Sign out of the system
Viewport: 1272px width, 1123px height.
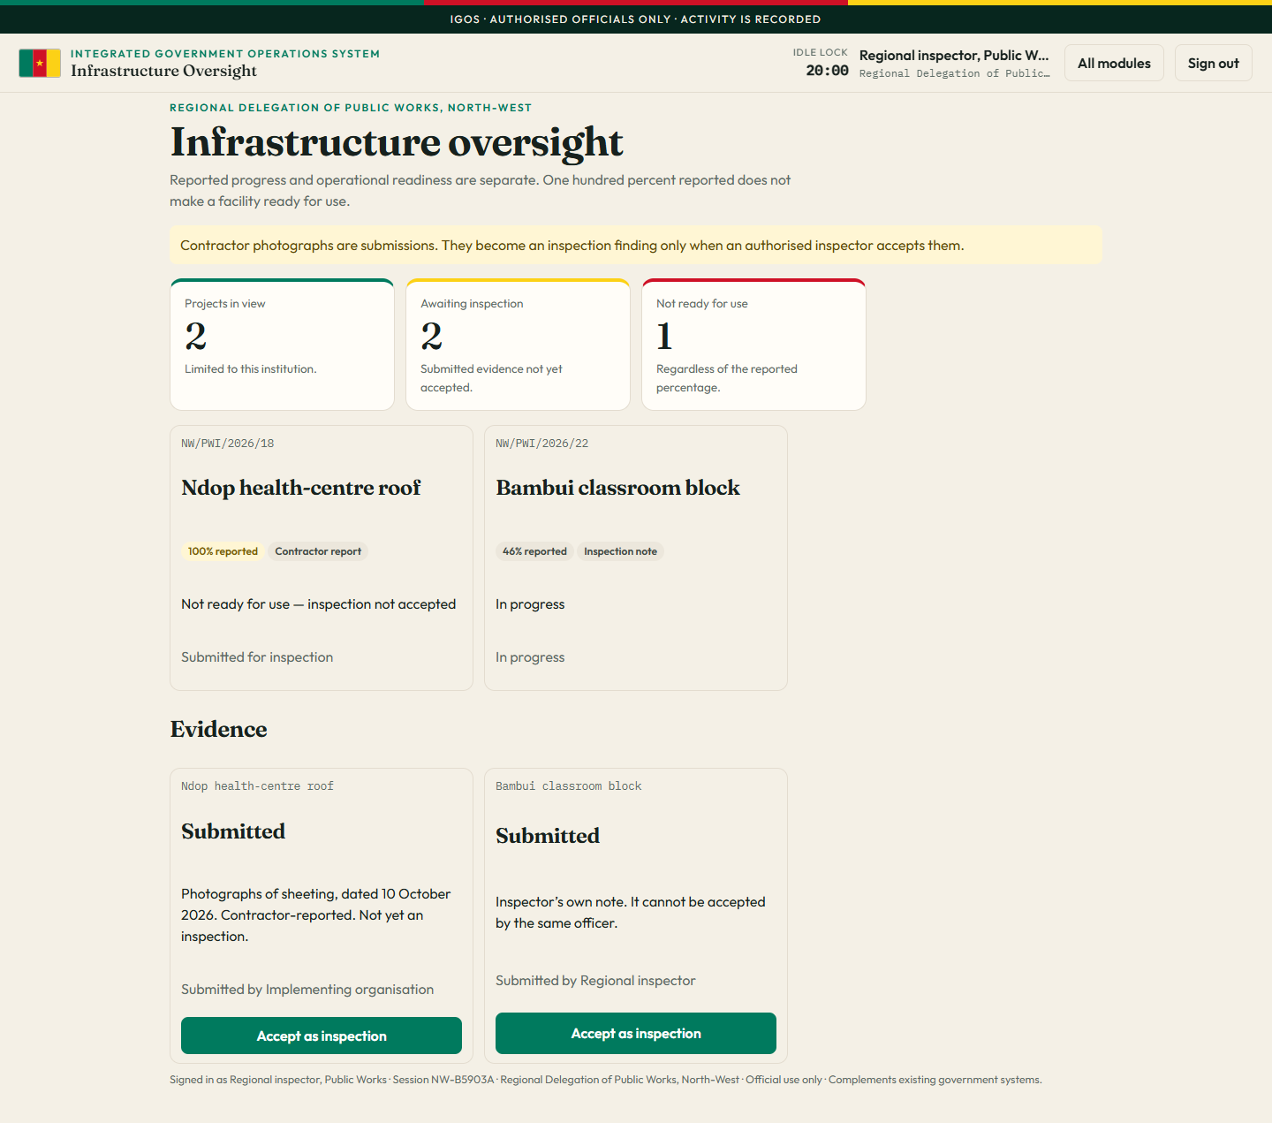click(1213, 63)
